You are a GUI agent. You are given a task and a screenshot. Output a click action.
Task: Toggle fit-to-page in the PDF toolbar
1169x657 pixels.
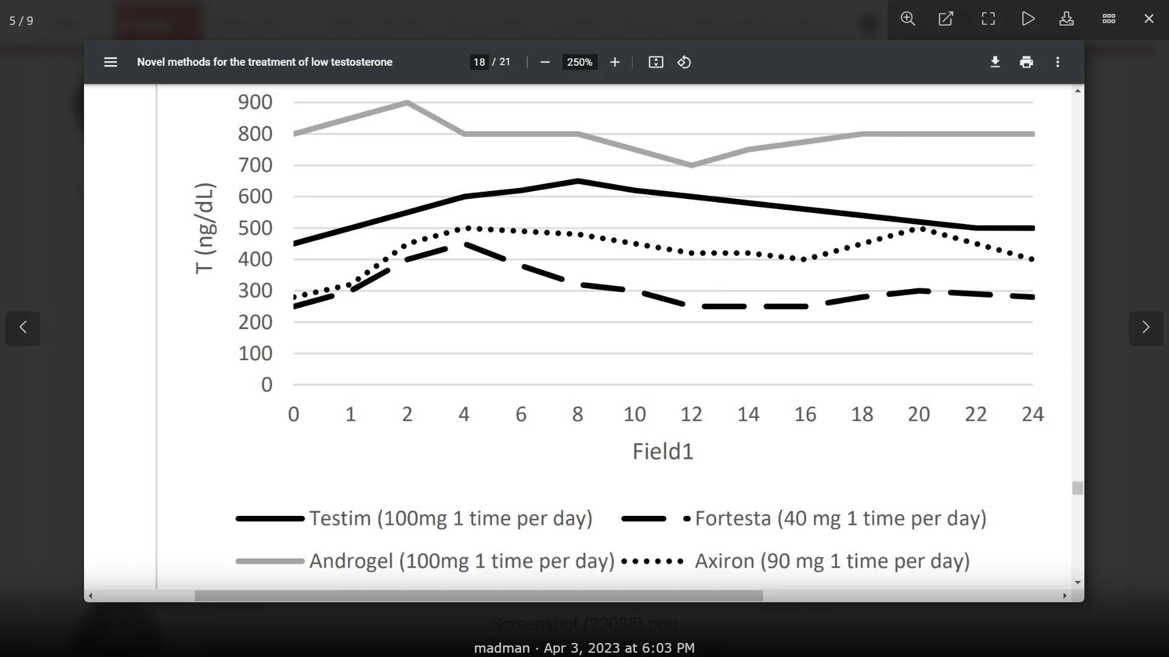[x=656, y=62]
